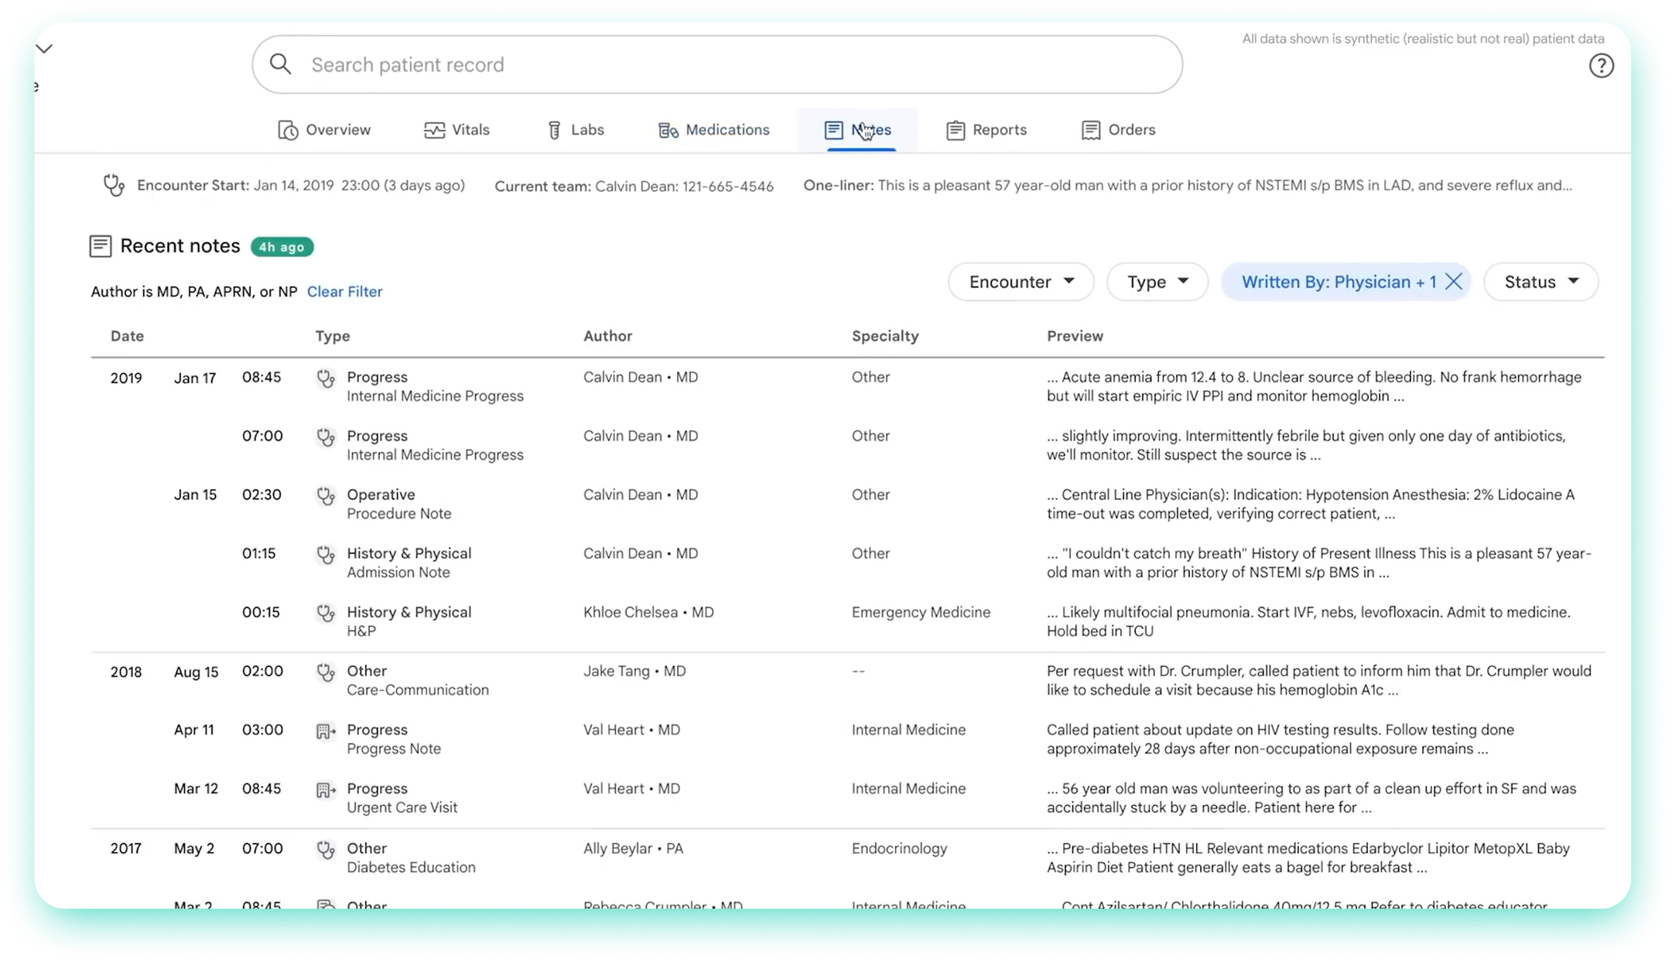Open the Status filter dropdown
Image resolution: width=1672 pixels, height=962 pixels.
1540,282
